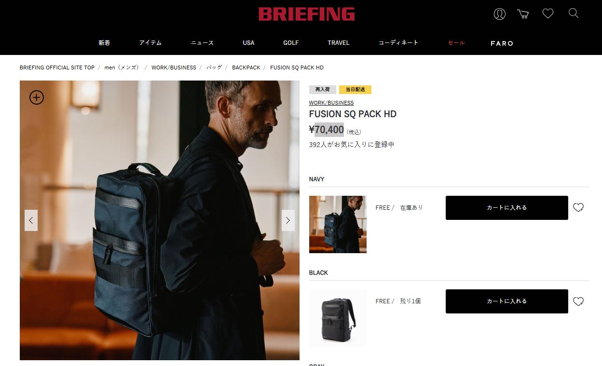Go to BACKPACK breadcrumb link
602x366 pixels.
coord(246,68)
